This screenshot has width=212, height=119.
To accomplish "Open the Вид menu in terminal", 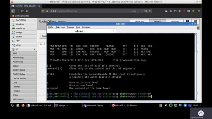I will point(78,27).
